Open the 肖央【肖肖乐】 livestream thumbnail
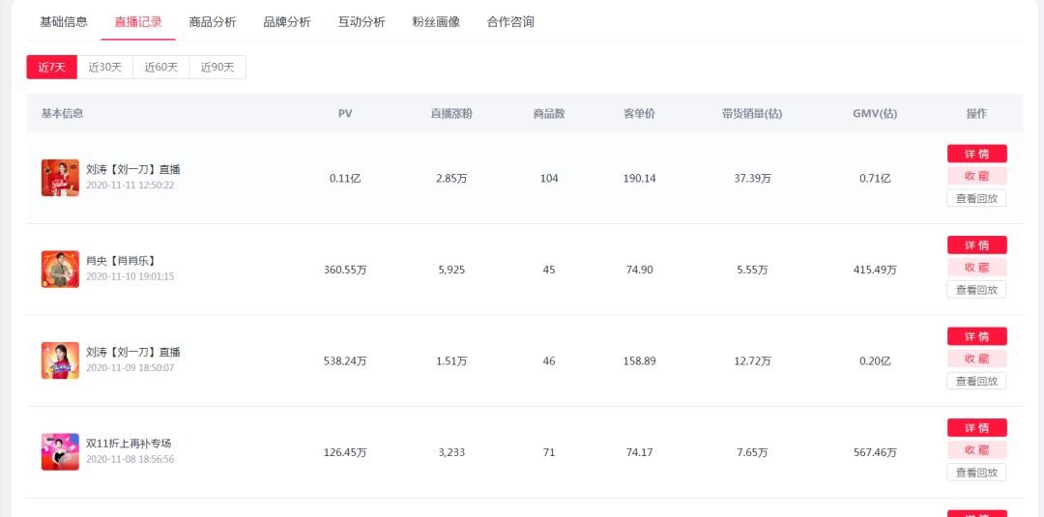This screenshot has width=1044, height=517. click(x=60, y=270)
